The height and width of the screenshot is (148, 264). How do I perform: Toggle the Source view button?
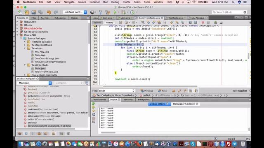pos(97,23)
